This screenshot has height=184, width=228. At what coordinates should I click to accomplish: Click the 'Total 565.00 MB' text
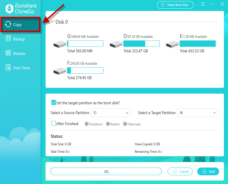[x=80, y=51]
